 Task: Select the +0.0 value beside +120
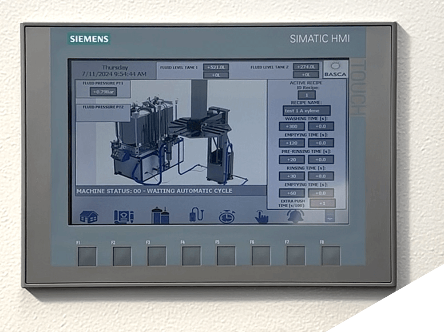pos(321,143)
